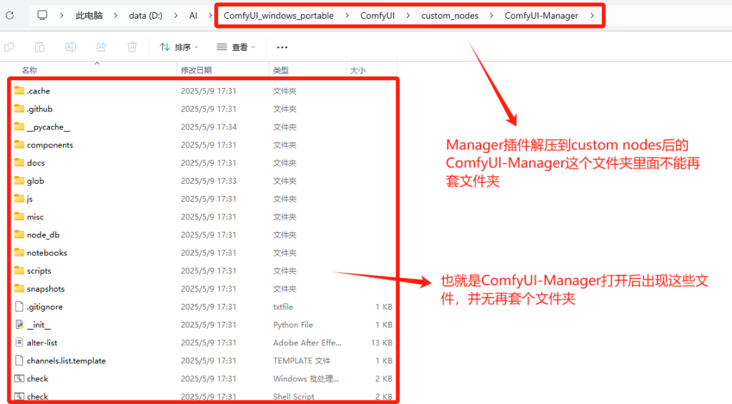
Task: Select the components folder icon
Action: coord(19,144)
